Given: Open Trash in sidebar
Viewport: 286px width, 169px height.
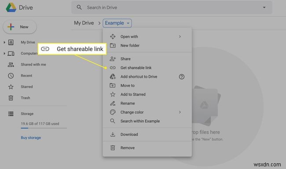Looking at the screenshot, I should [x=26, y=98].
